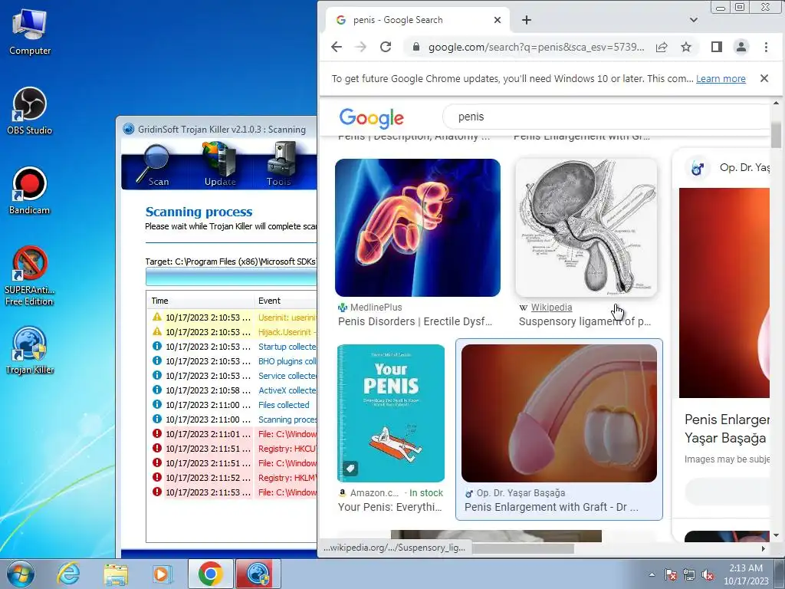This screenshot has width=785, height=589.
Task: Select the BHO plugins collected row
Action: coord(232,360)
